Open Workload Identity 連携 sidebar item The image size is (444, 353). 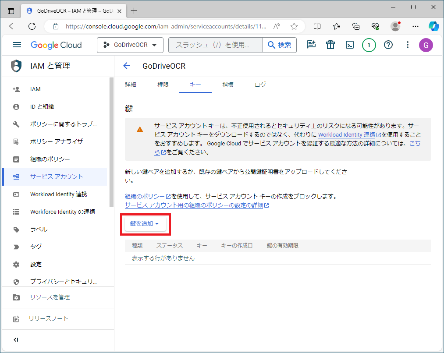point(55,194)
